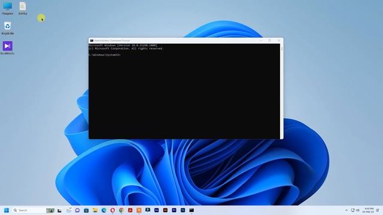Click the Command Prompt vertical scrollbar thumb

(282, 49)
